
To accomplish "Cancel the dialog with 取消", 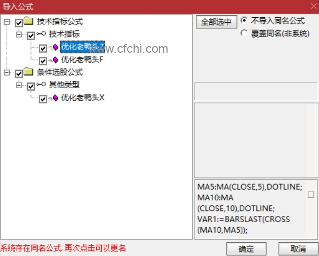I will pos(298,249).
